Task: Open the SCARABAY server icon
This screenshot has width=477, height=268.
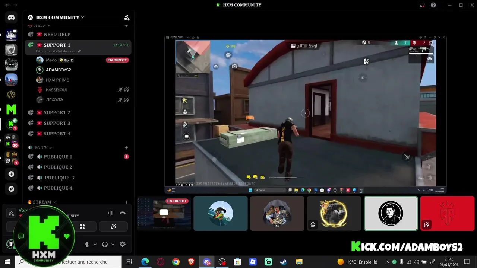Action: tap(11, 64)
